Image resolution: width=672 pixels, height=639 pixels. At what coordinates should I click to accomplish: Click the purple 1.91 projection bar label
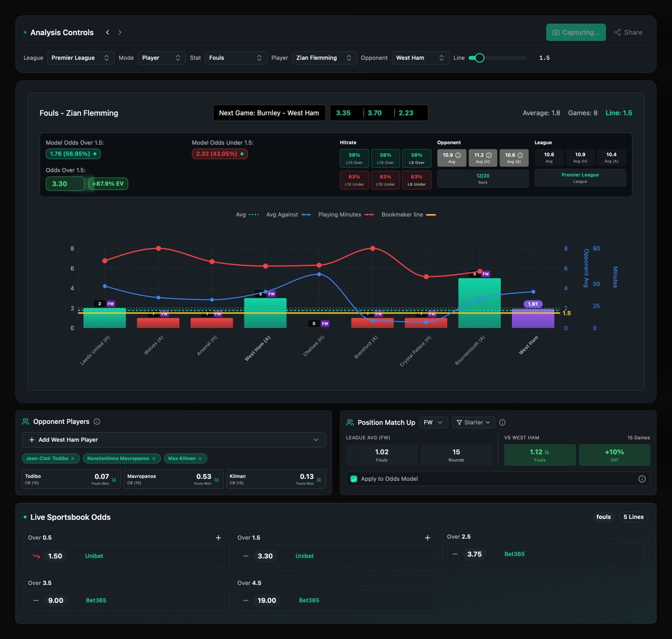coord(533,304)
